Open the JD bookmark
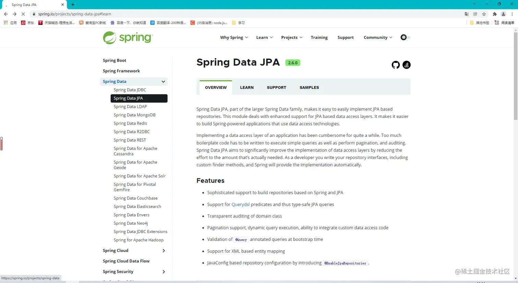Image resolution: width=518 pixels, height=283 pixels. click(x=27, y=23)
